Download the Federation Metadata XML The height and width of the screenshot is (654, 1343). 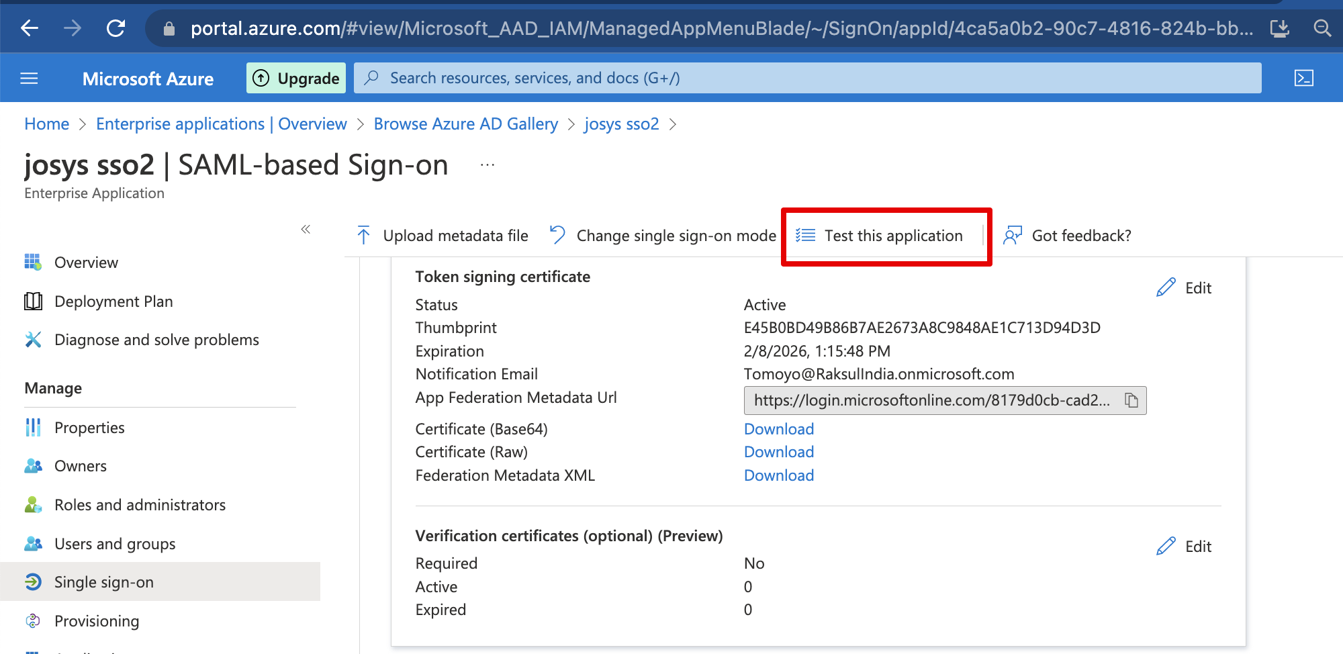(778, 475)
